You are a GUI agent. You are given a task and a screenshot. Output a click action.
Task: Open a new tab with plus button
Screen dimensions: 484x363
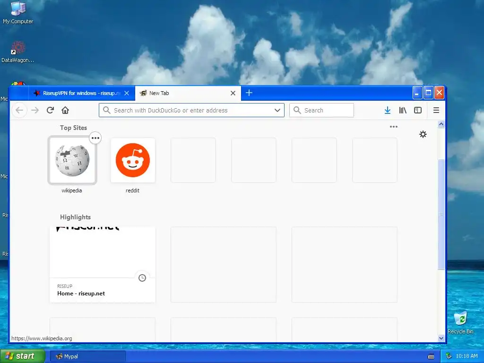[x=249, y=93]
